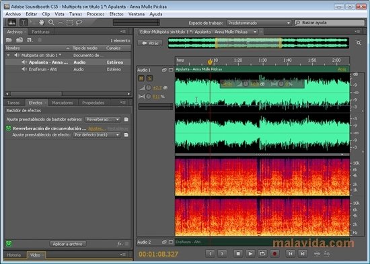
Task: Click Audio 1 track maximize icon
Action: tap(171, 70)
